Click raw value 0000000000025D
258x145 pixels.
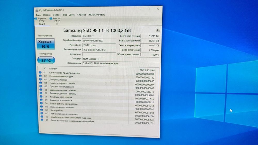[144, 116]
